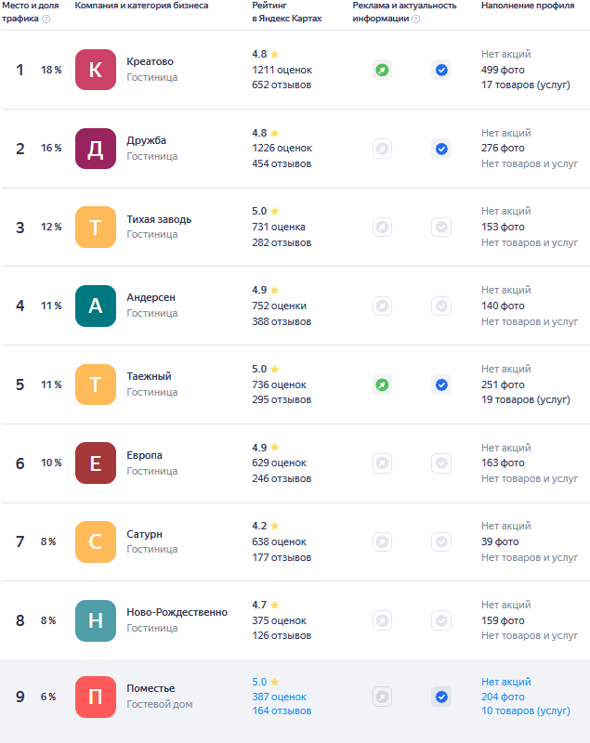Click 10 товаров (услуг) link for Поместье
The width and height of the screenshot is (590, 743).
pos(526,711)
